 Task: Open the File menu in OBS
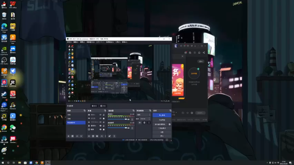[x=69, y=42]
